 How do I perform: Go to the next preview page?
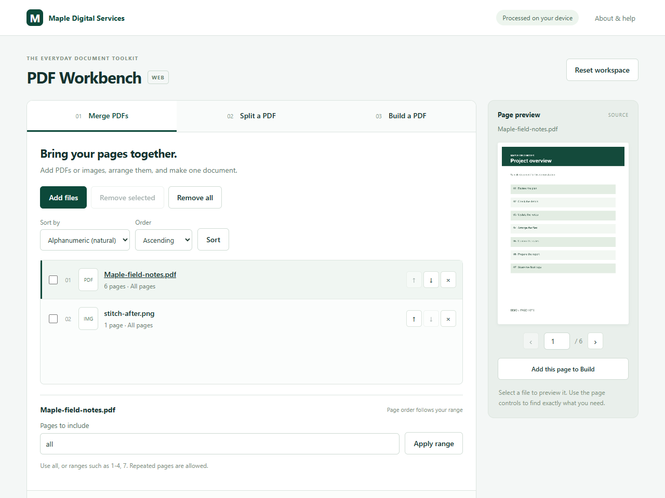tap(595, 341)
